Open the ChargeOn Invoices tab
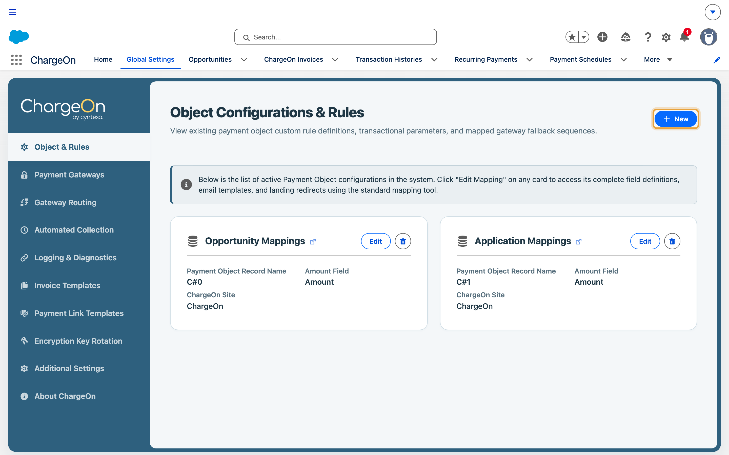 pyautogui.click(x=293, y=60)
